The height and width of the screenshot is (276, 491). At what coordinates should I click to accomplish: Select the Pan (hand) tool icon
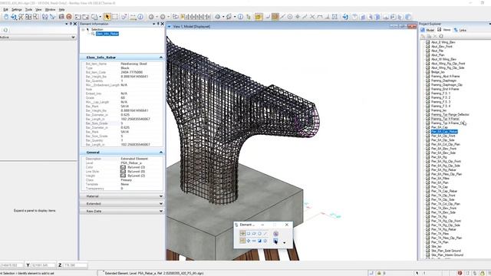pos(6,17)
